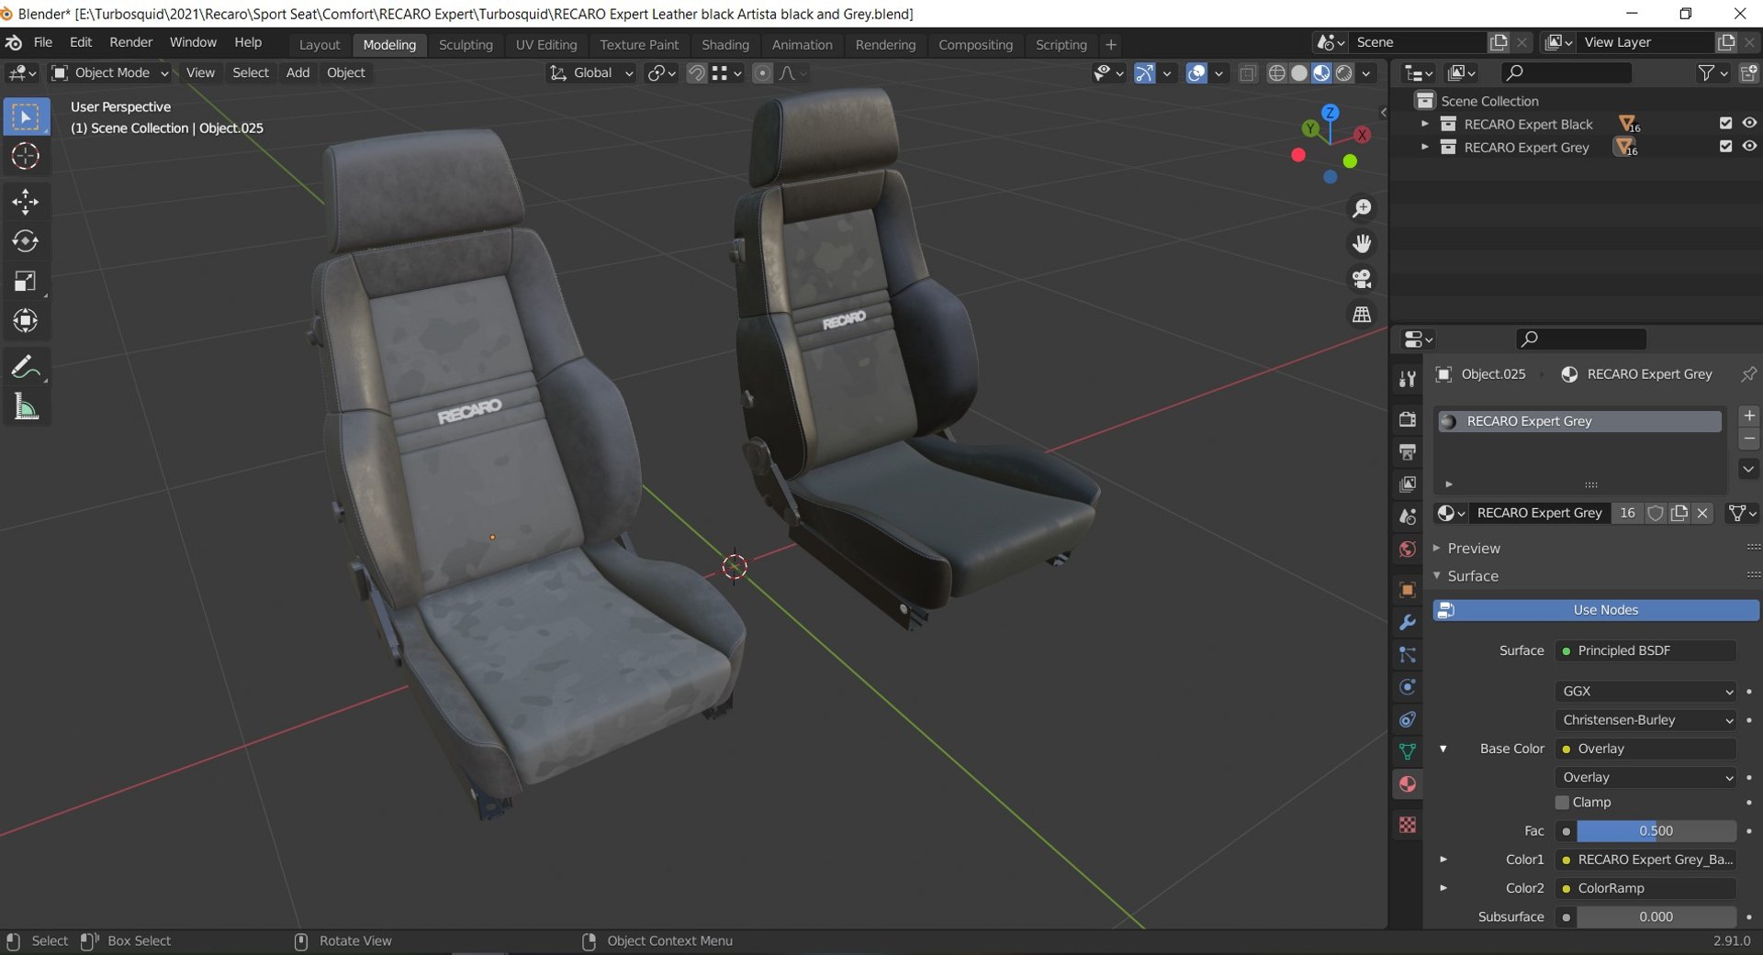Open the View Layer properties tab

[1407, 483]
